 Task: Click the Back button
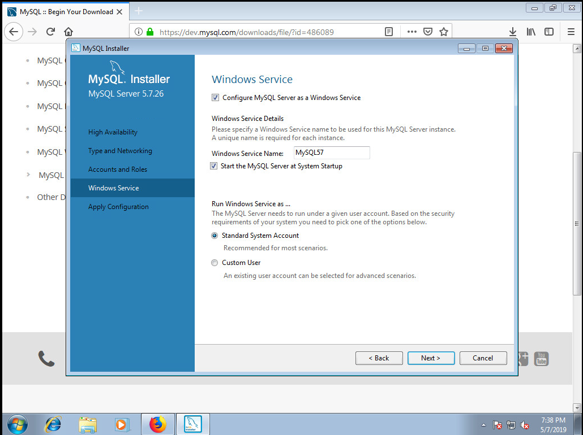(x=379, y=358)
